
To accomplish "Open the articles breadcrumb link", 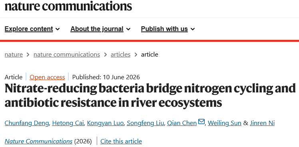I will (120, 55).
